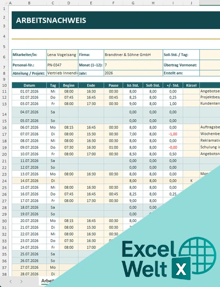
Task: Select the column E header
Action: tap(91, 3)
